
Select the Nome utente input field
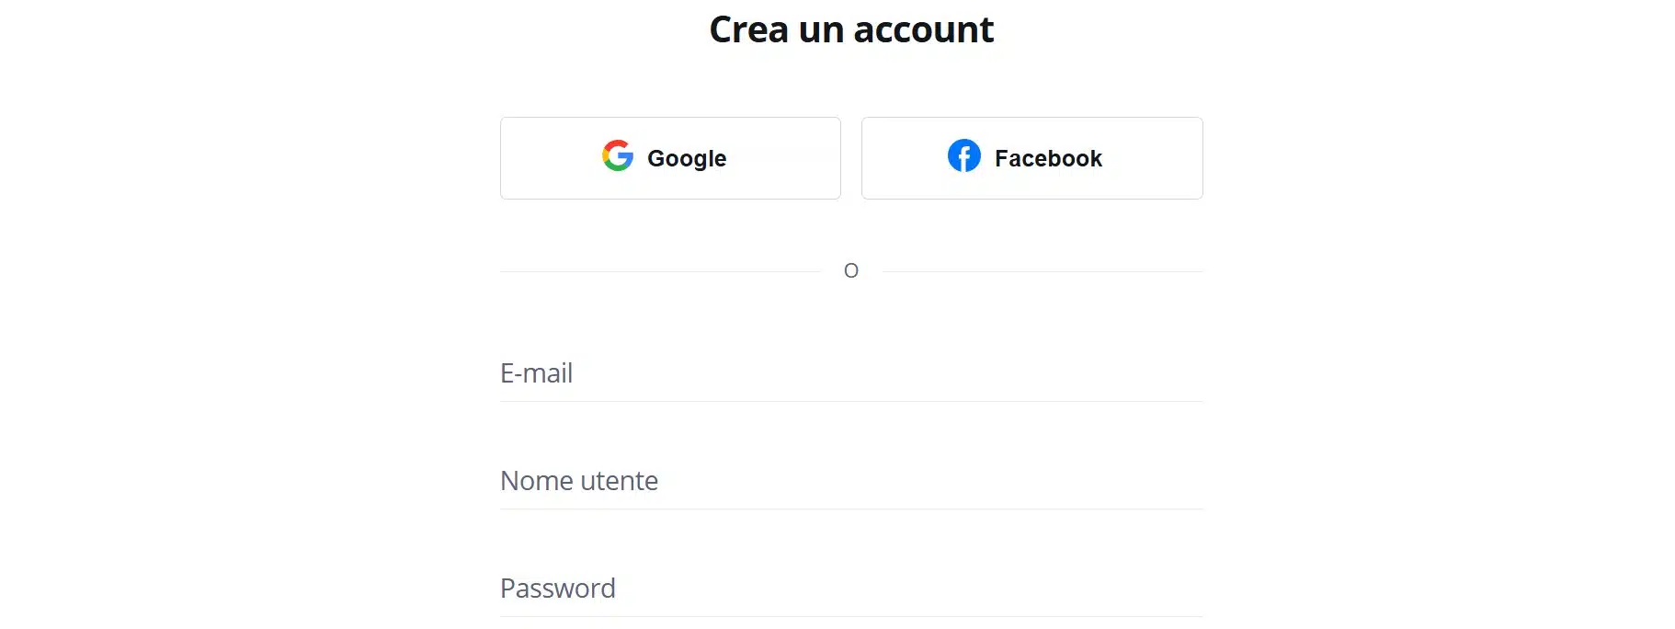pyautogui.click(x=851, y=481)
